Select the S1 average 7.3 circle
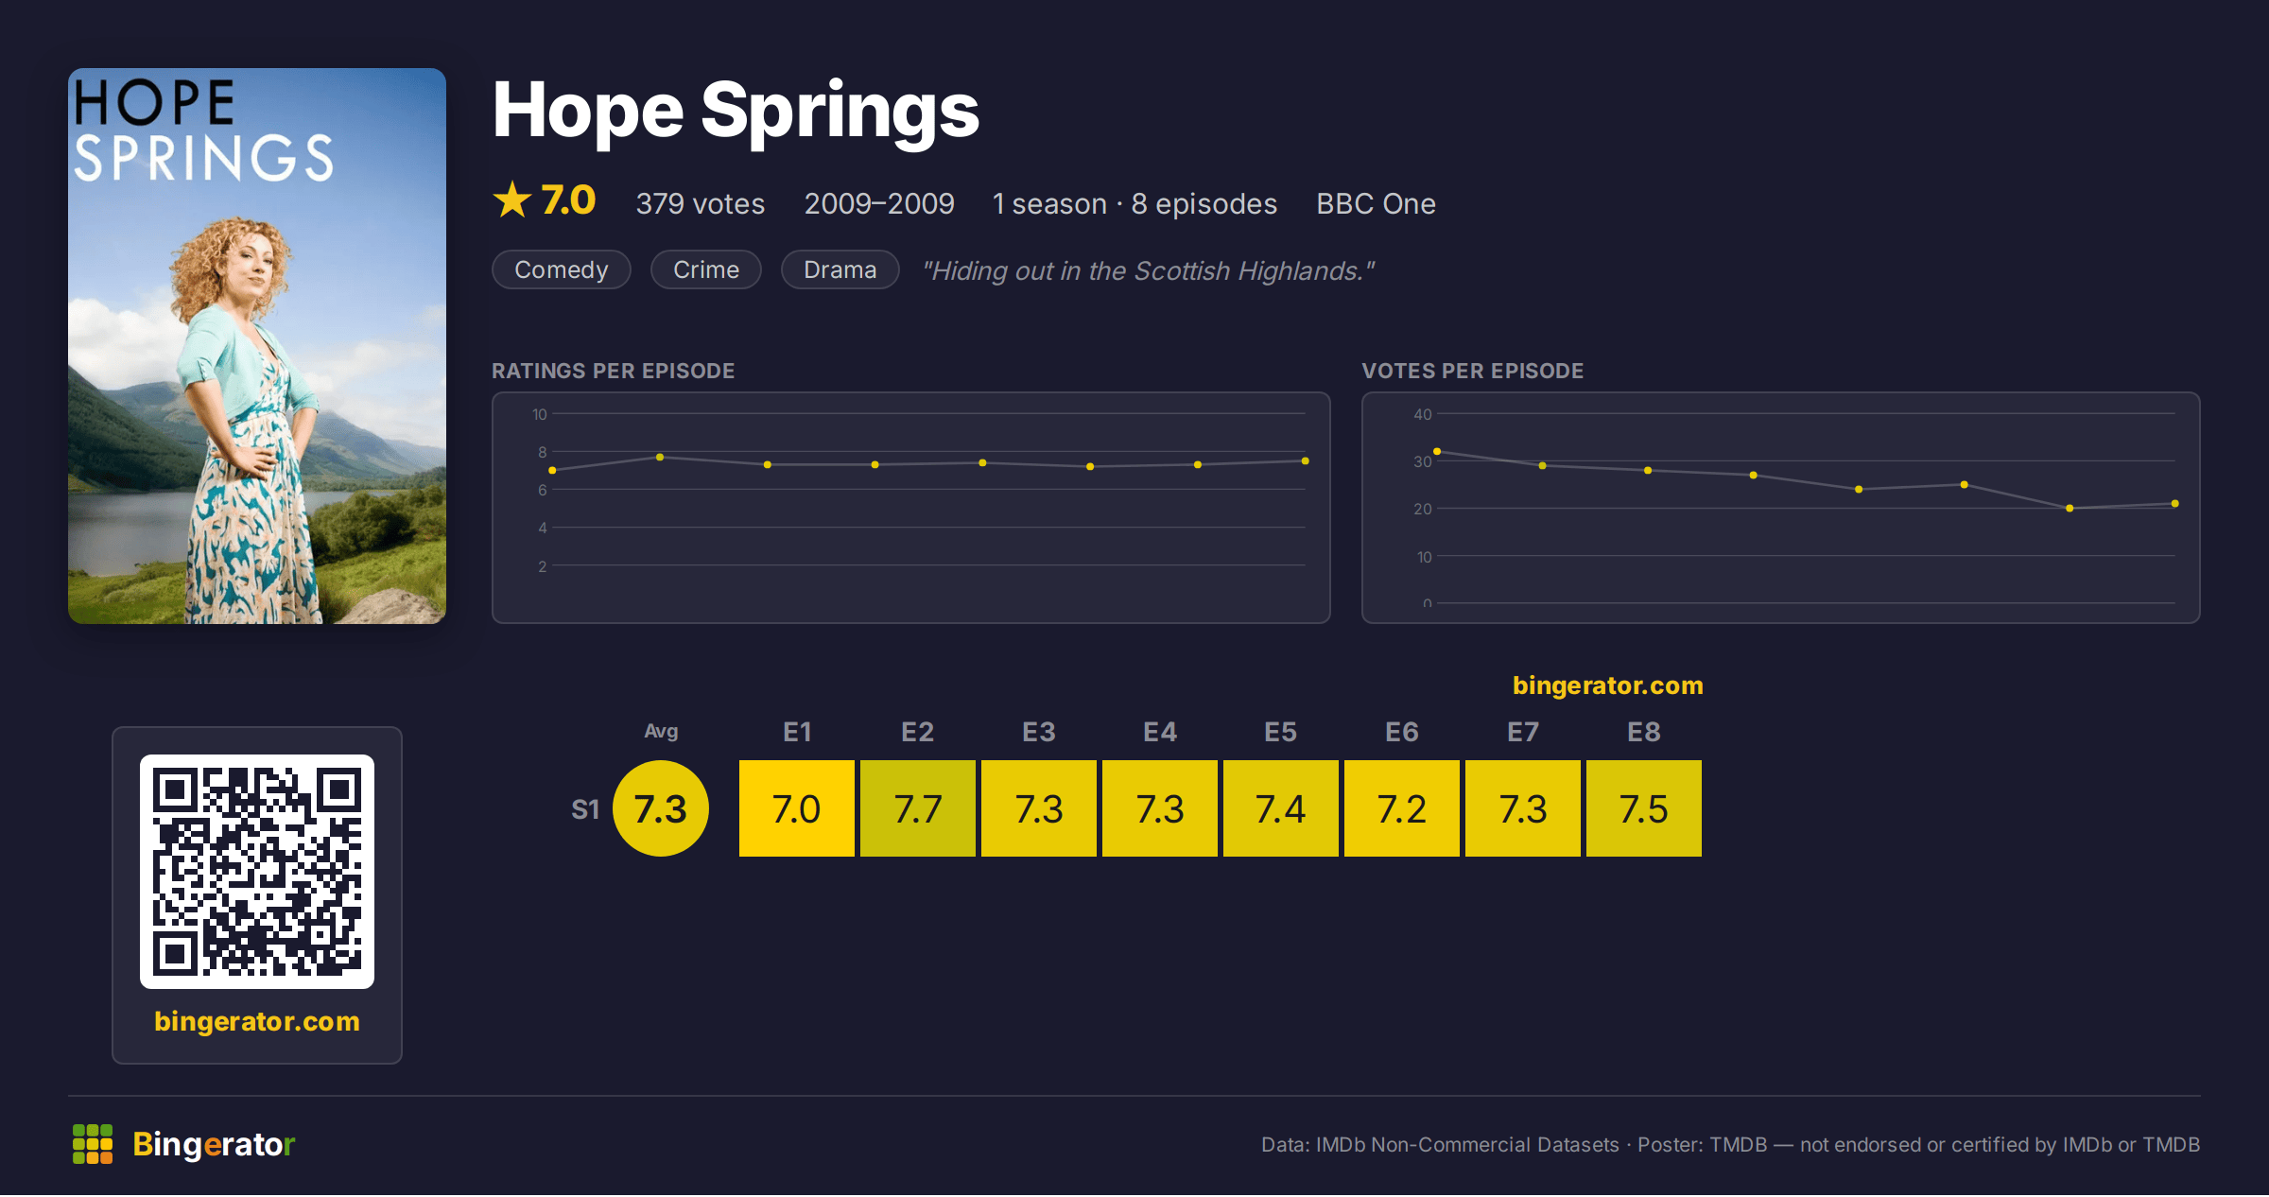Viewport: 2269px width, 1197px height. pyautogui.click(x=661, y=808)
